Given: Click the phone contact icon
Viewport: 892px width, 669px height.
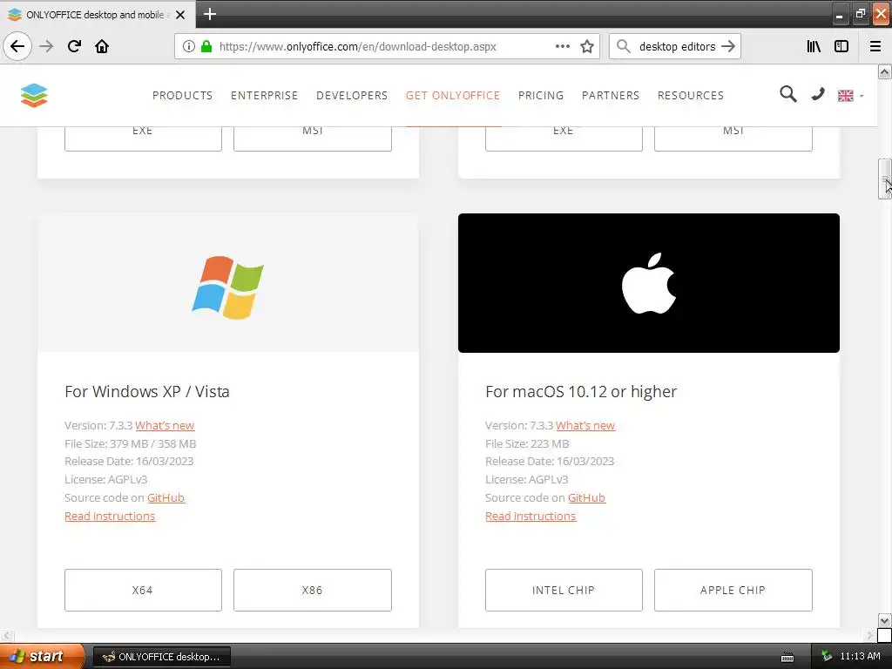Looking at the screenshot, I should coord(818,94).
